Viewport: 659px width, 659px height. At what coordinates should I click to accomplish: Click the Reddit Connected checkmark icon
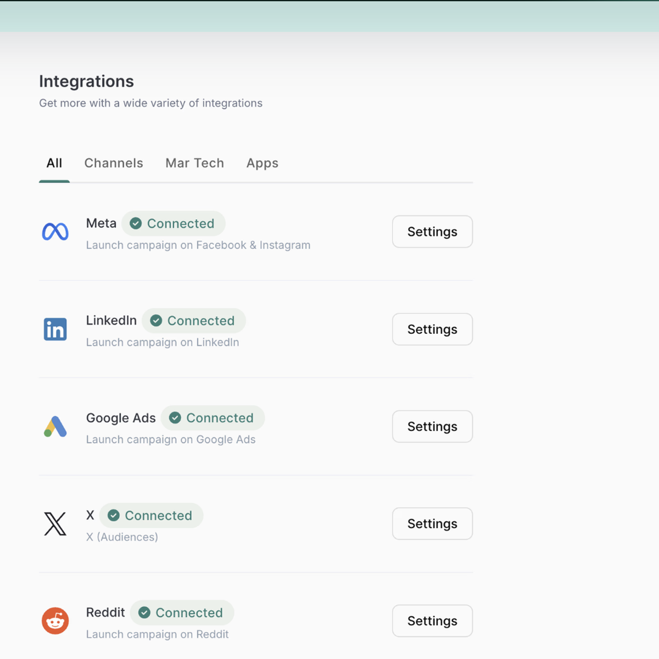144,612
